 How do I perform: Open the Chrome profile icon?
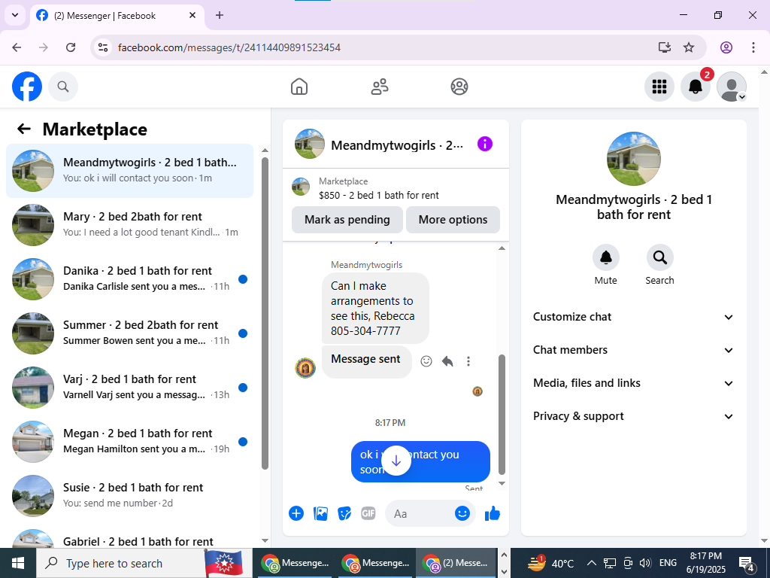(x=726, y=47)
